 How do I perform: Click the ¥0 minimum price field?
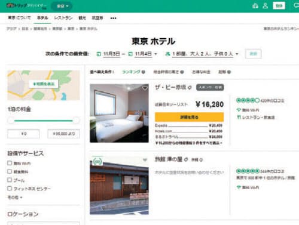[x=23, y=134]
